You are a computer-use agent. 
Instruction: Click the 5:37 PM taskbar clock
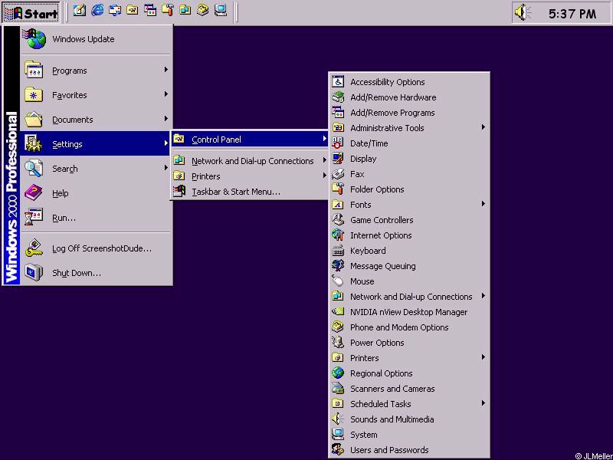[x=572, y=14]
